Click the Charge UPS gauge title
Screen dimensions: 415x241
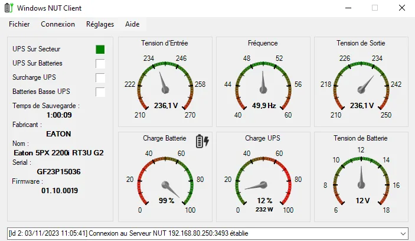(x=263, y=138)
